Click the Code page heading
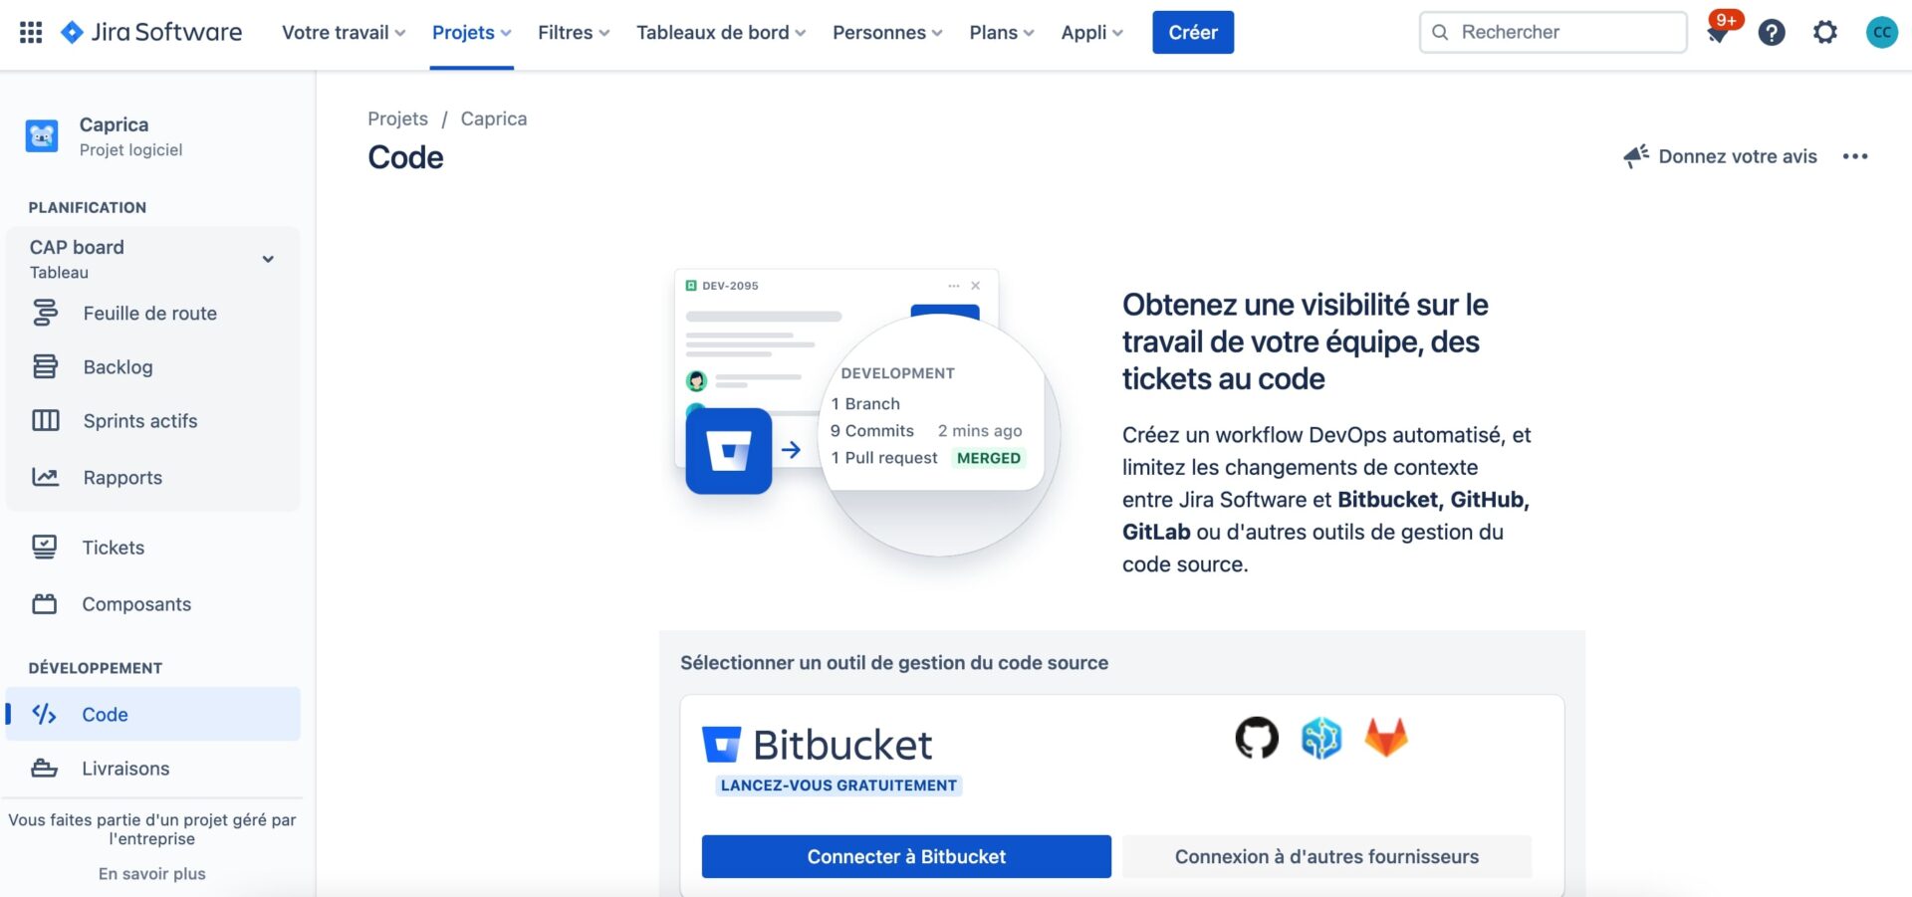The height and width of the screenshot is (897, 1912). [405, 157]
